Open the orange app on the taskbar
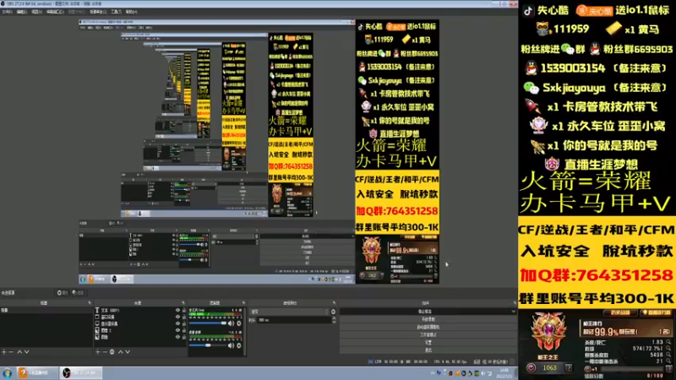This screenshot has height=380, width=676. click(x=37, y=373)
